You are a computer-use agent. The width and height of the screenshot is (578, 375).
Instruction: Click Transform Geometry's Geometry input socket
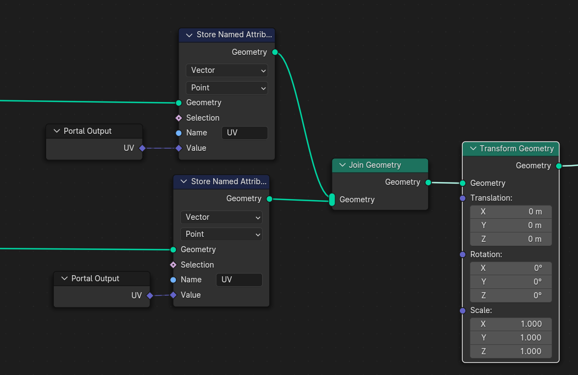click(463, 183)
